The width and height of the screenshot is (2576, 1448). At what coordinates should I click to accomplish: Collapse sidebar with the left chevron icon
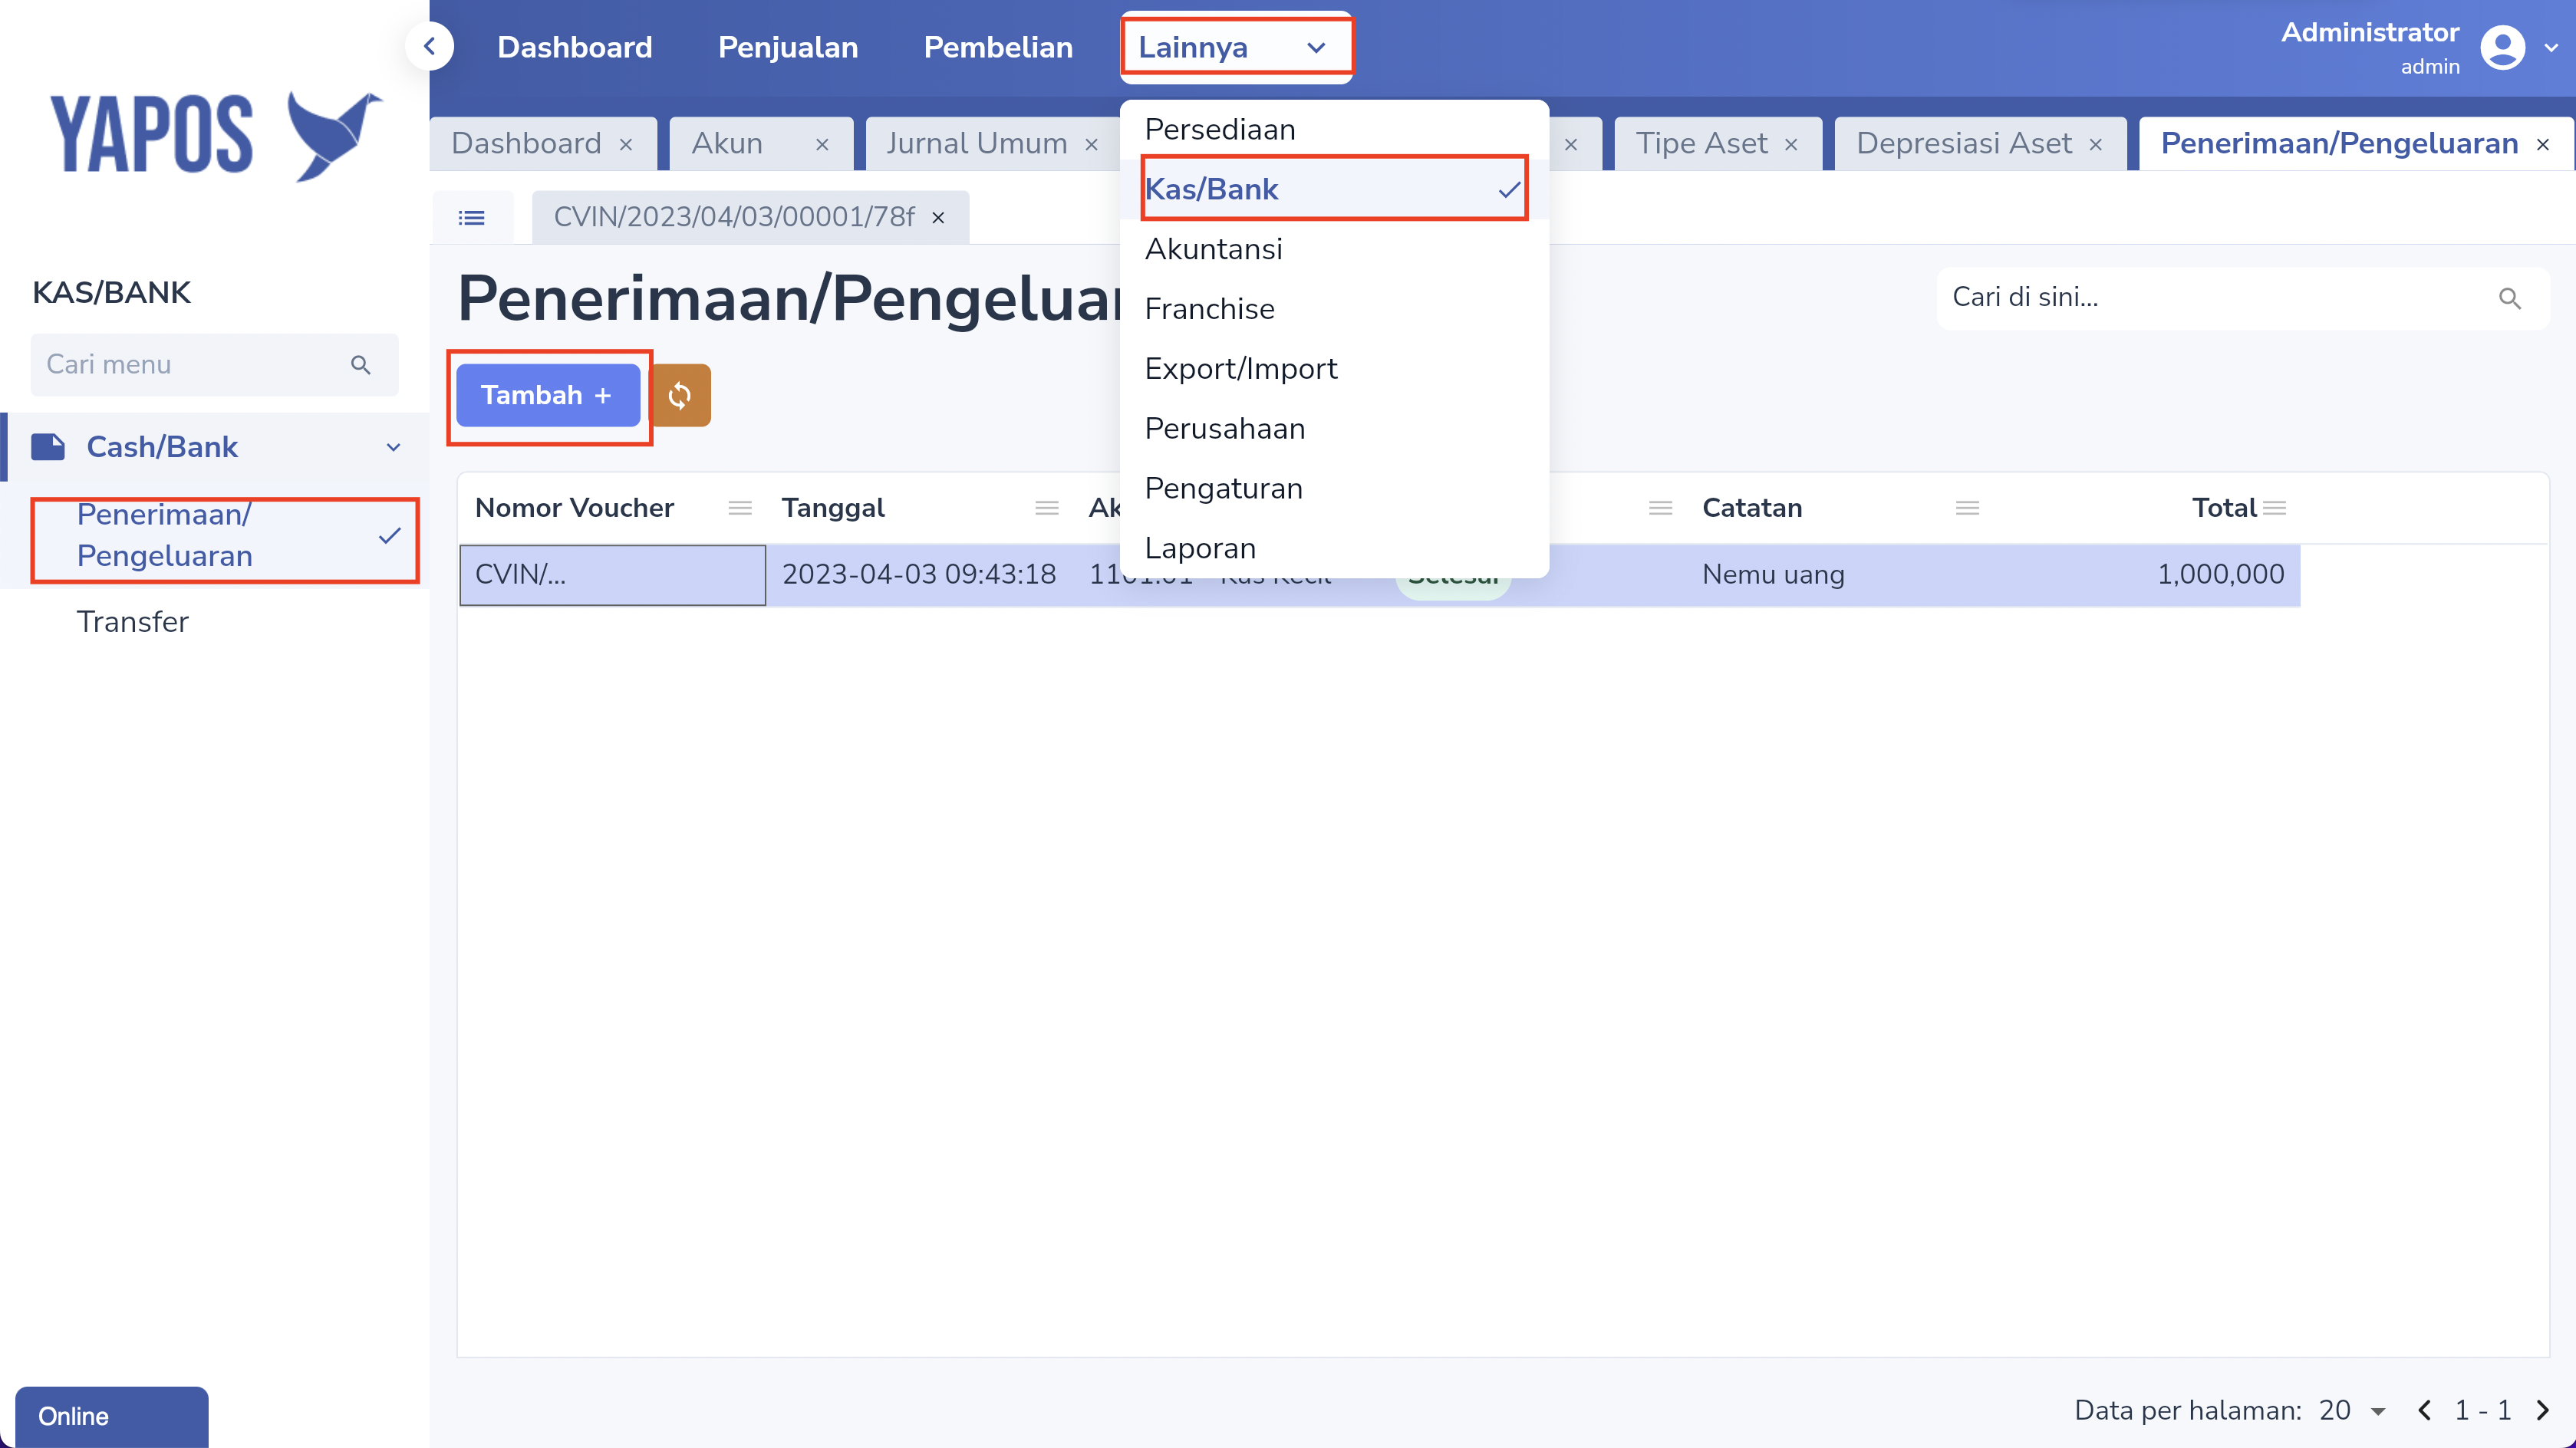430,46
